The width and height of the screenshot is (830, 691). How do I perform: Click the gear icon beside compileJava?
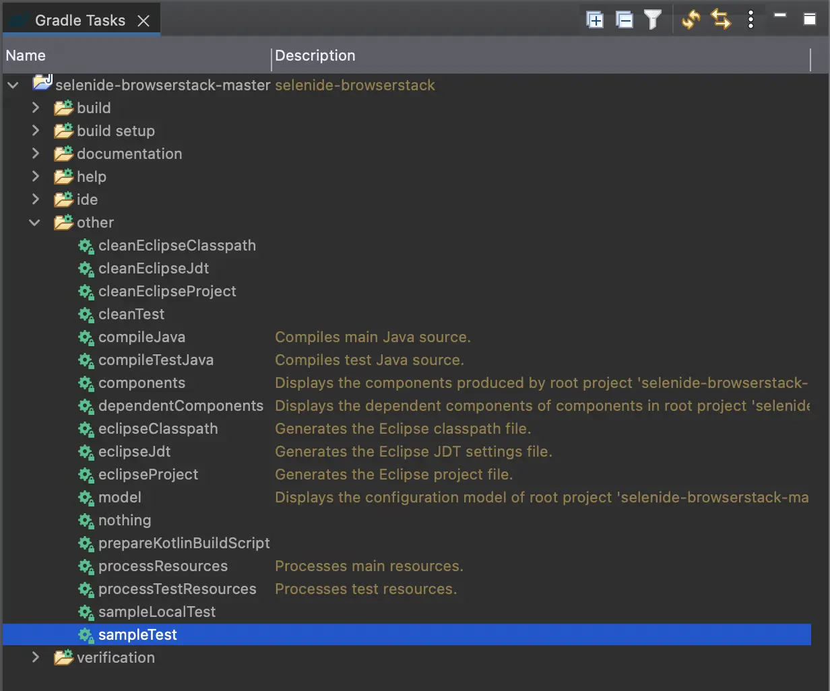pyautogui.click(x=86, y=337)
